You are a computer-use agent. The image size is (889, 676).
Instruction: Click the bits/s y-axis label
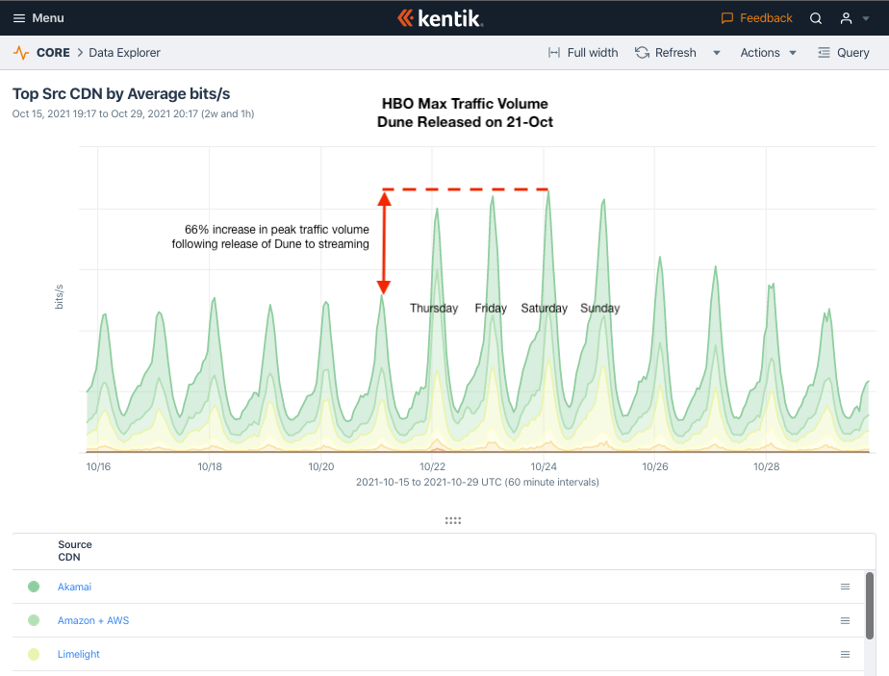pos(59,297)
